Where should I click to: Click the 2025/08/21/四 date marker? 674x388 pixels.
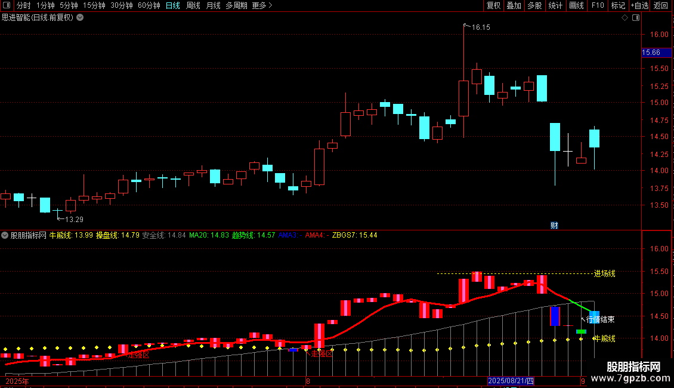coord(511,381)
